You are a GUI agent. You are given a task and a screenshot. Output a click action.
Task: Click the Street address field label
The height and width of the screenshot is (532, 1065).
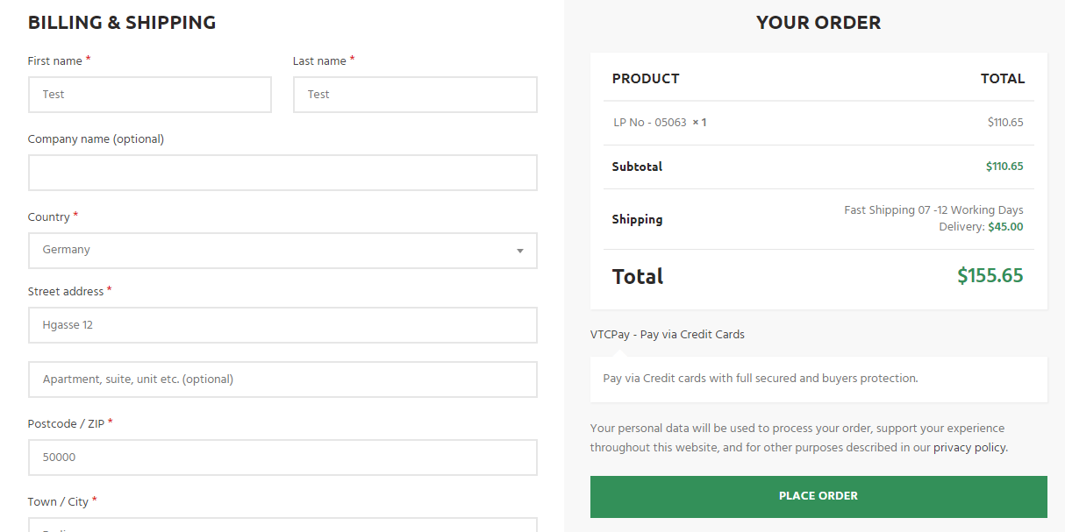click(65, 292)
